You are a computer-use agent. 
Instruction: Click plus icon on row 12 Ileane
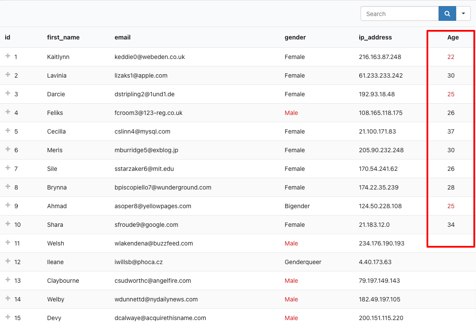point(7,262)
